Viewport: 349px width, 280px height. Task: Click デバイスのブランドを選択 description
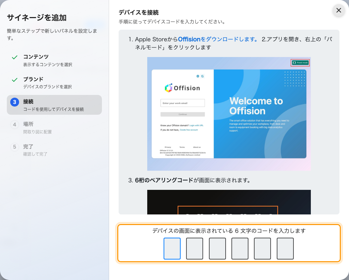(x=47, y=87)
